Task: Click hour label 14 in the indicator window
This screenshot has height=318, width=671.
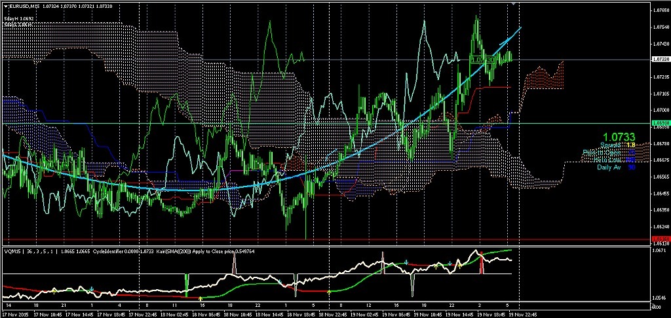Action: 9,306
